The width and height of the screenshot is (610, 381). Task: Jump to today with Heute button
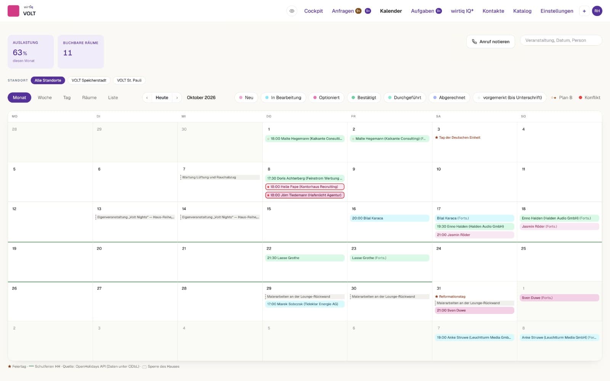(162, 98)
